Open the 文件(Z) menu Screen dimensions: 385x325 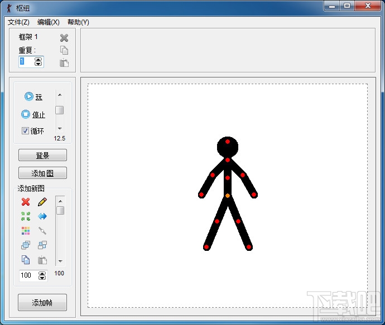[18, 22]
